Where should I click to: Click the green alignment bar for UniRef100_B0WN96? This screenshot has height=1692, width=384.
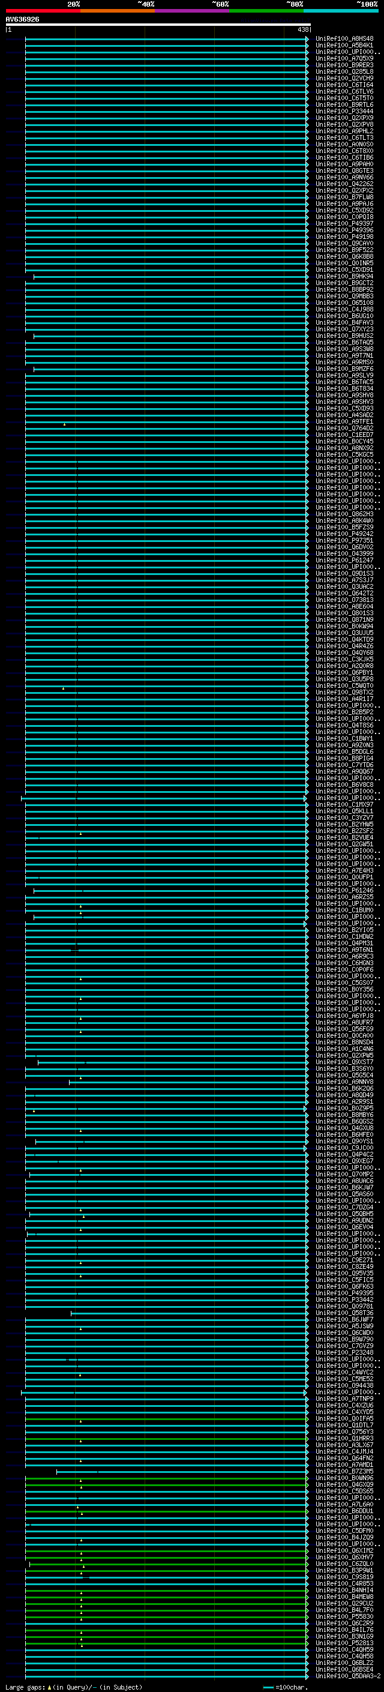click(x=167, y=1478)
